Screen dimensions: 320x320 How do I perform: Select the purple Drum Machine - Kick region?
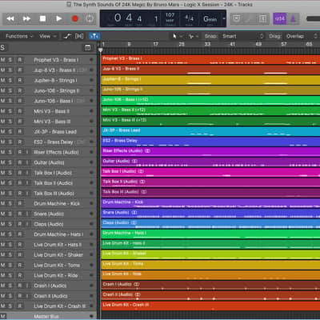click(210, 203)
